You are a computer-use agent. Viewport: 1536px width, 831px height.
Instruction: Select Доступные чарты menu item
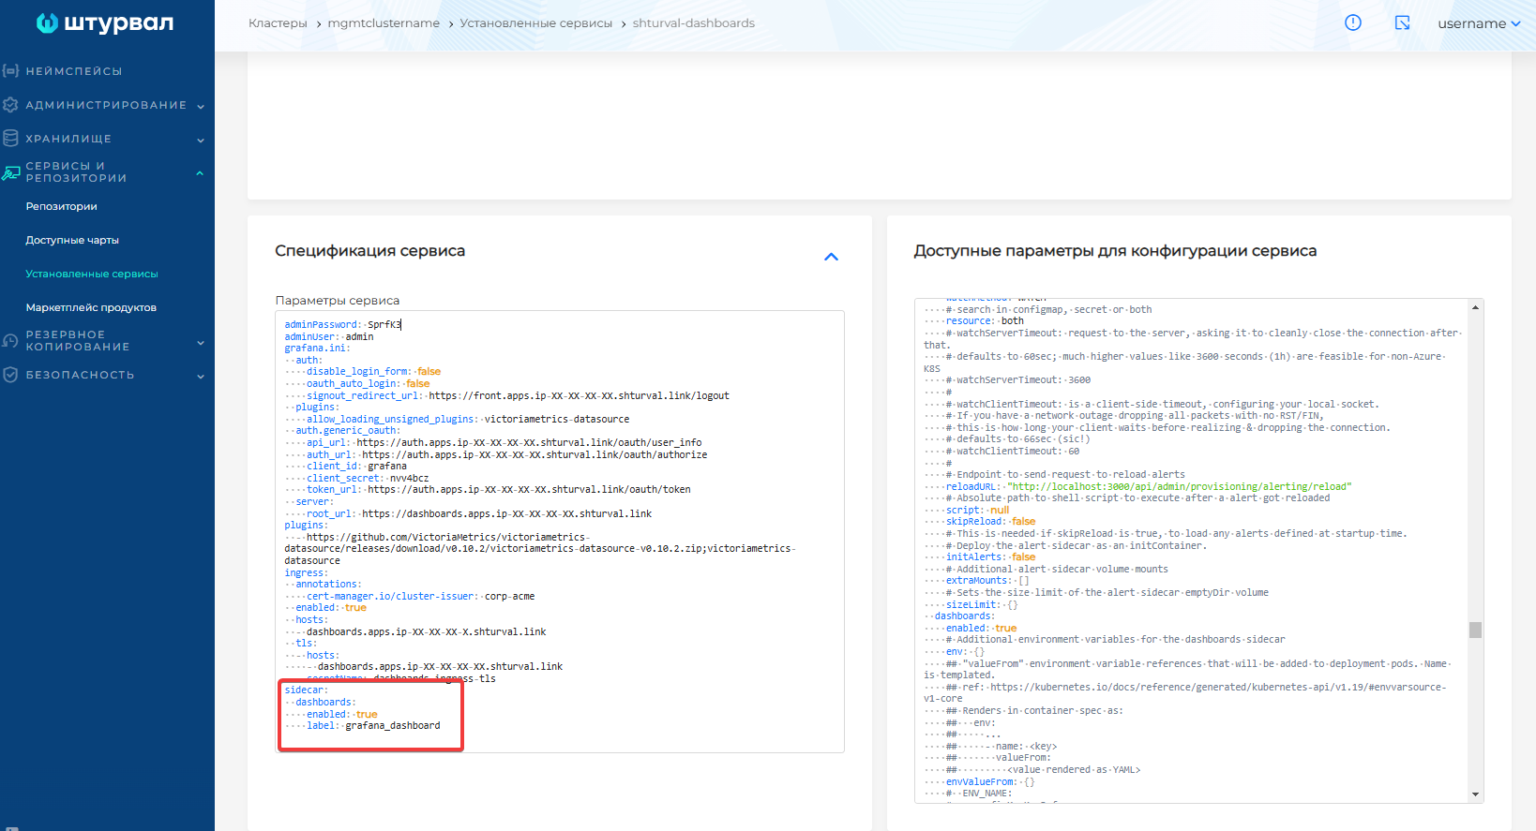click(72, 240)
